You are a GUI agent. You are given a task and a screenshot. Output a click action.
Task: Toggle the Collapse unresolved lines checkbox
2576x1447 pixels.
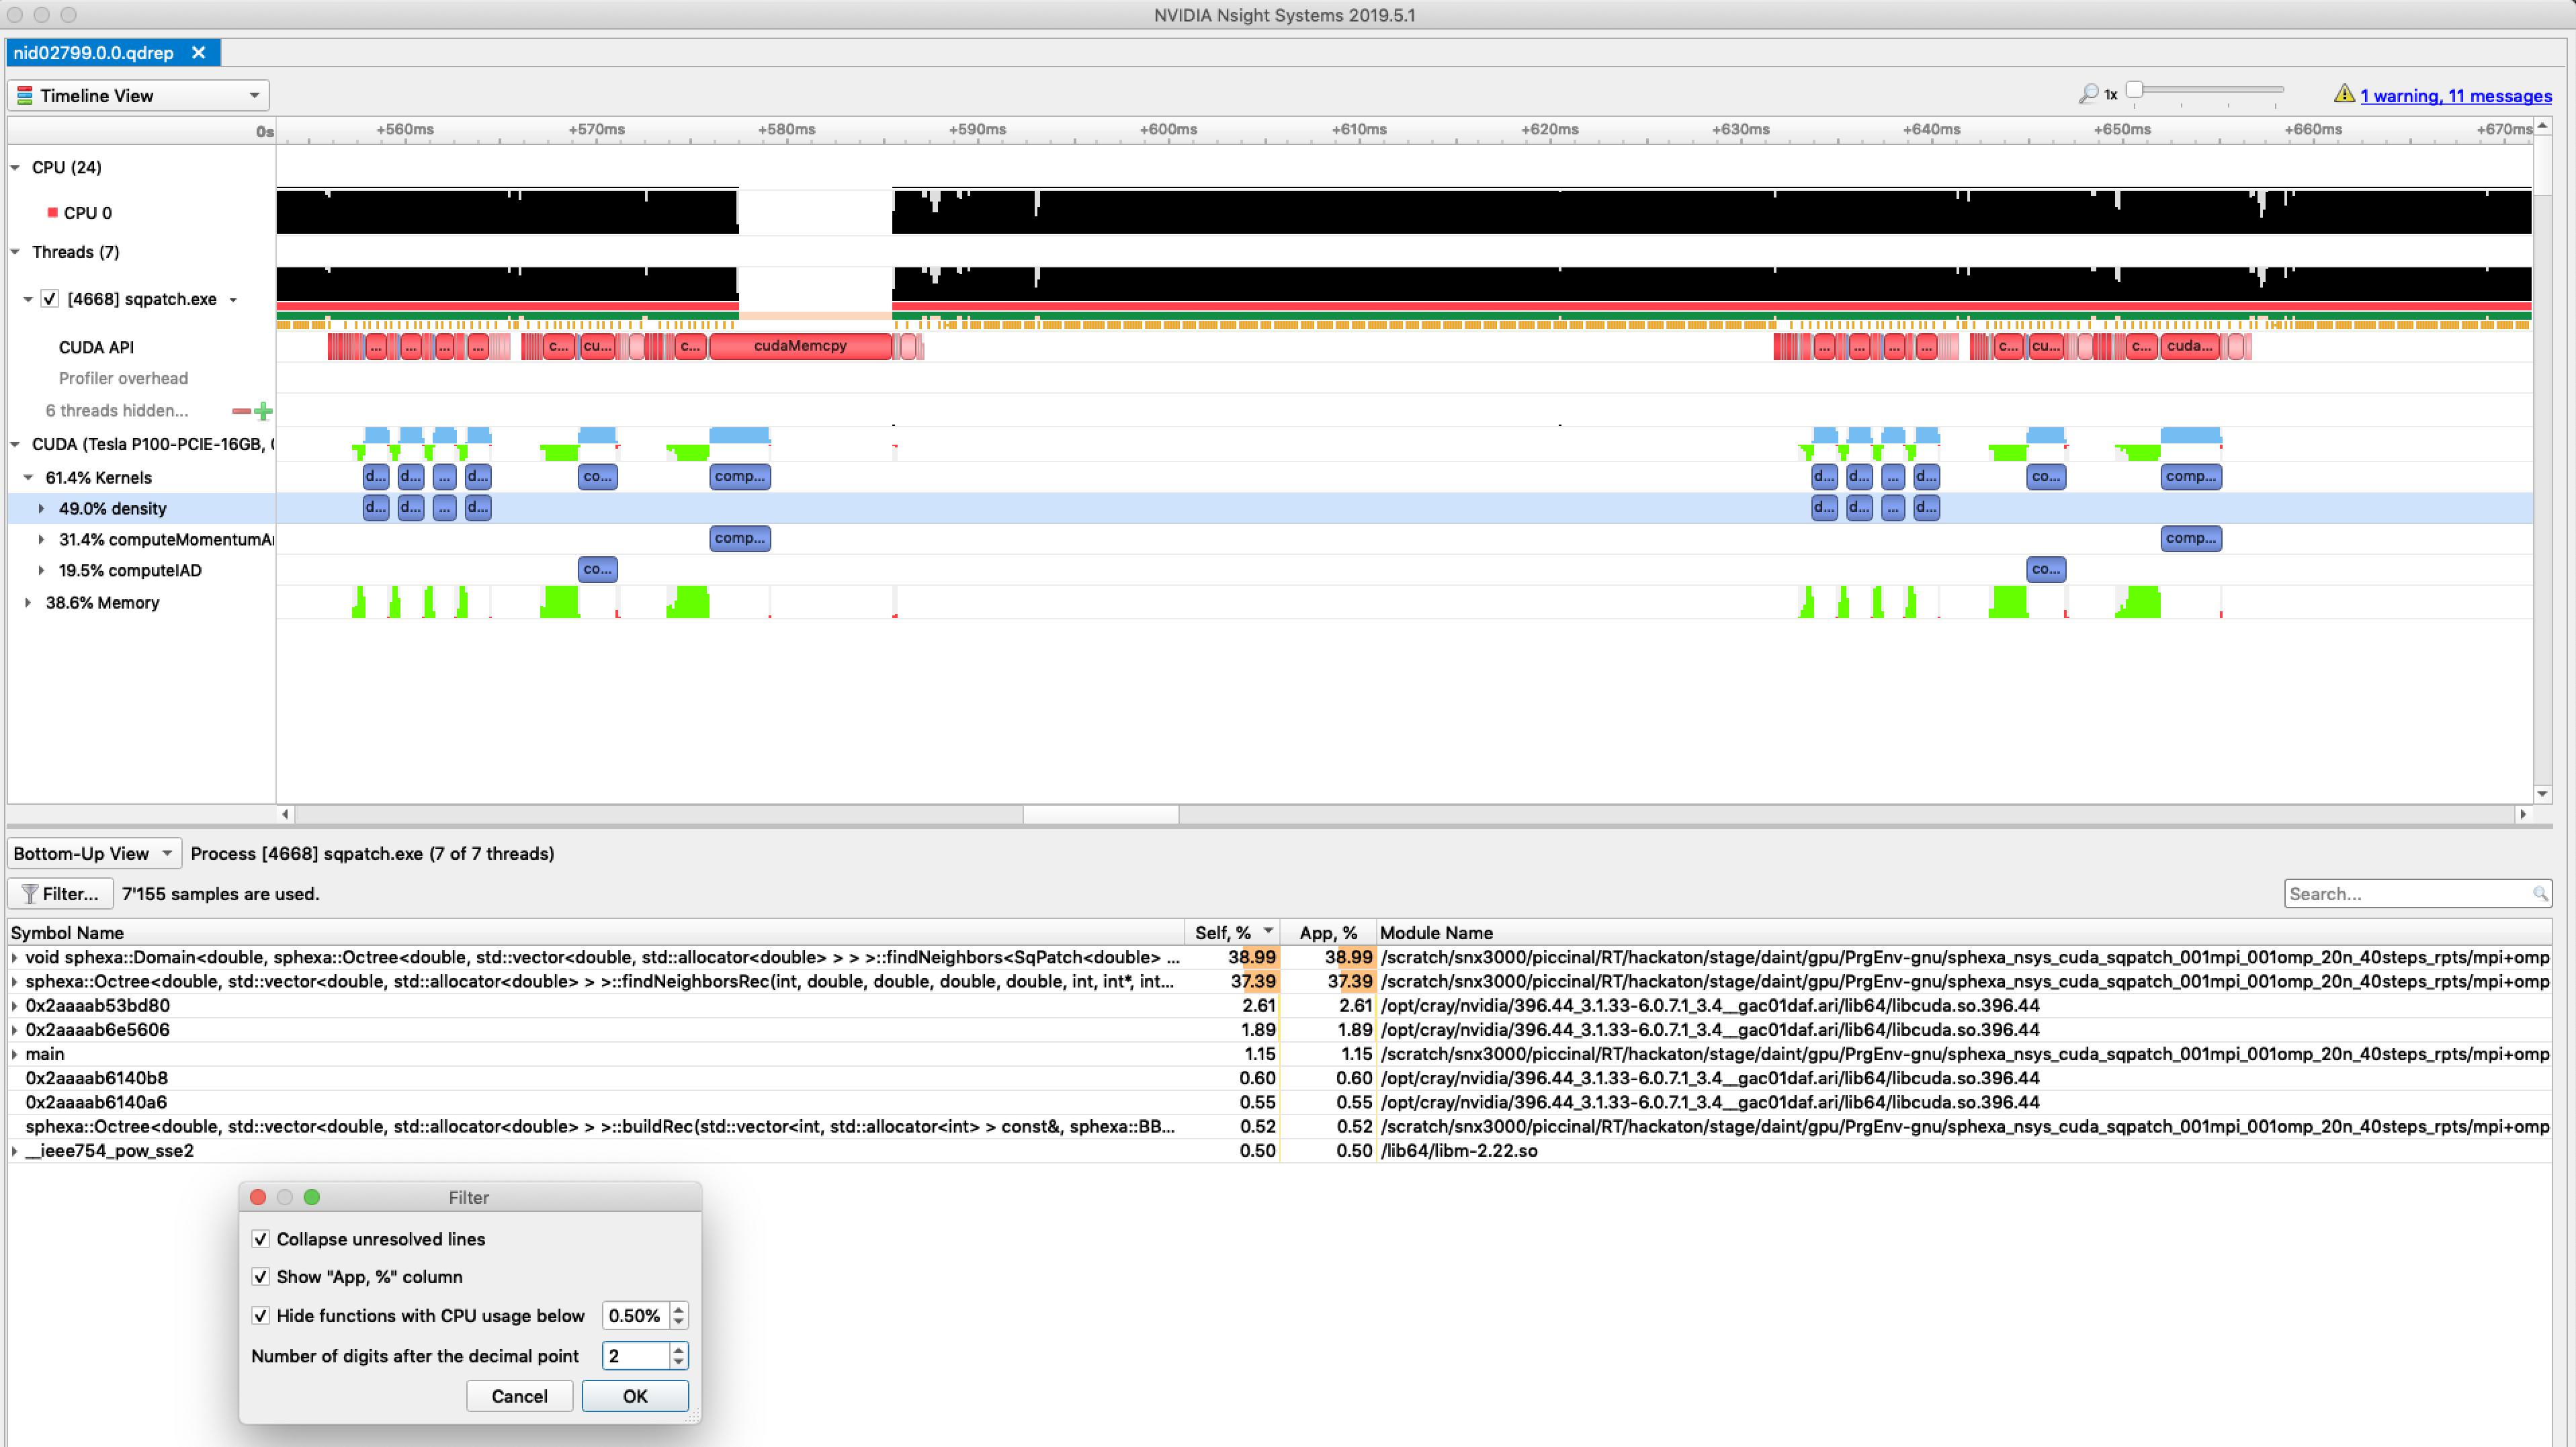coord(261,1239)
